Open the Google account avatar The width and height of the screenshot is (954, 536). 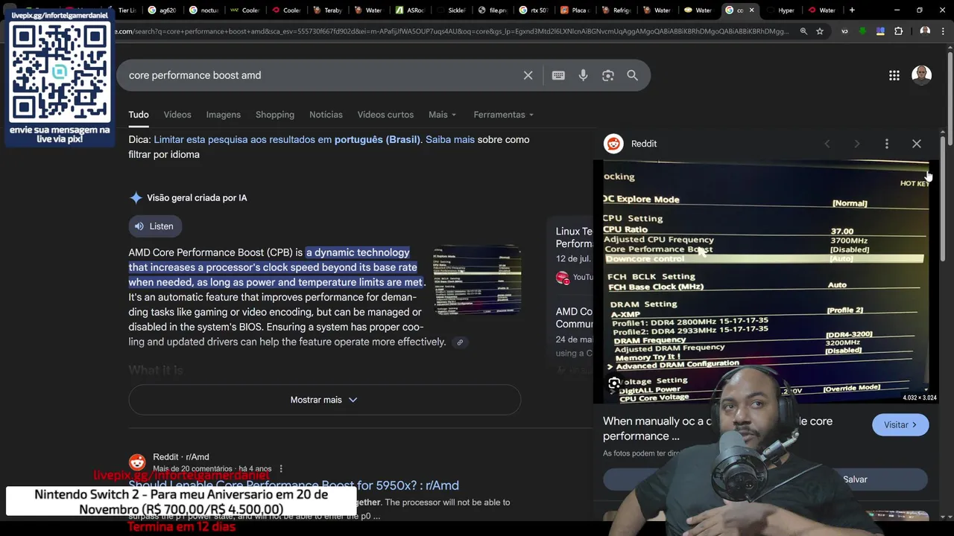[921, 75]
